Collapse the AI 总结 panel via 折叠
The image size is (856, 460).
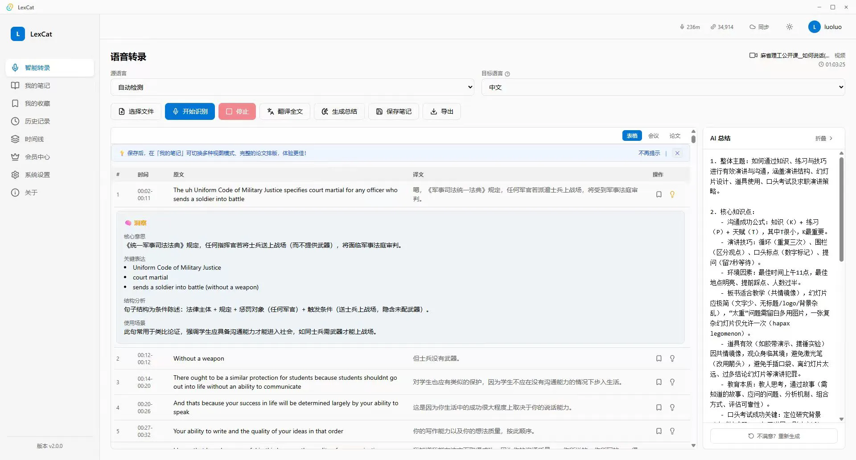point(824,139)
